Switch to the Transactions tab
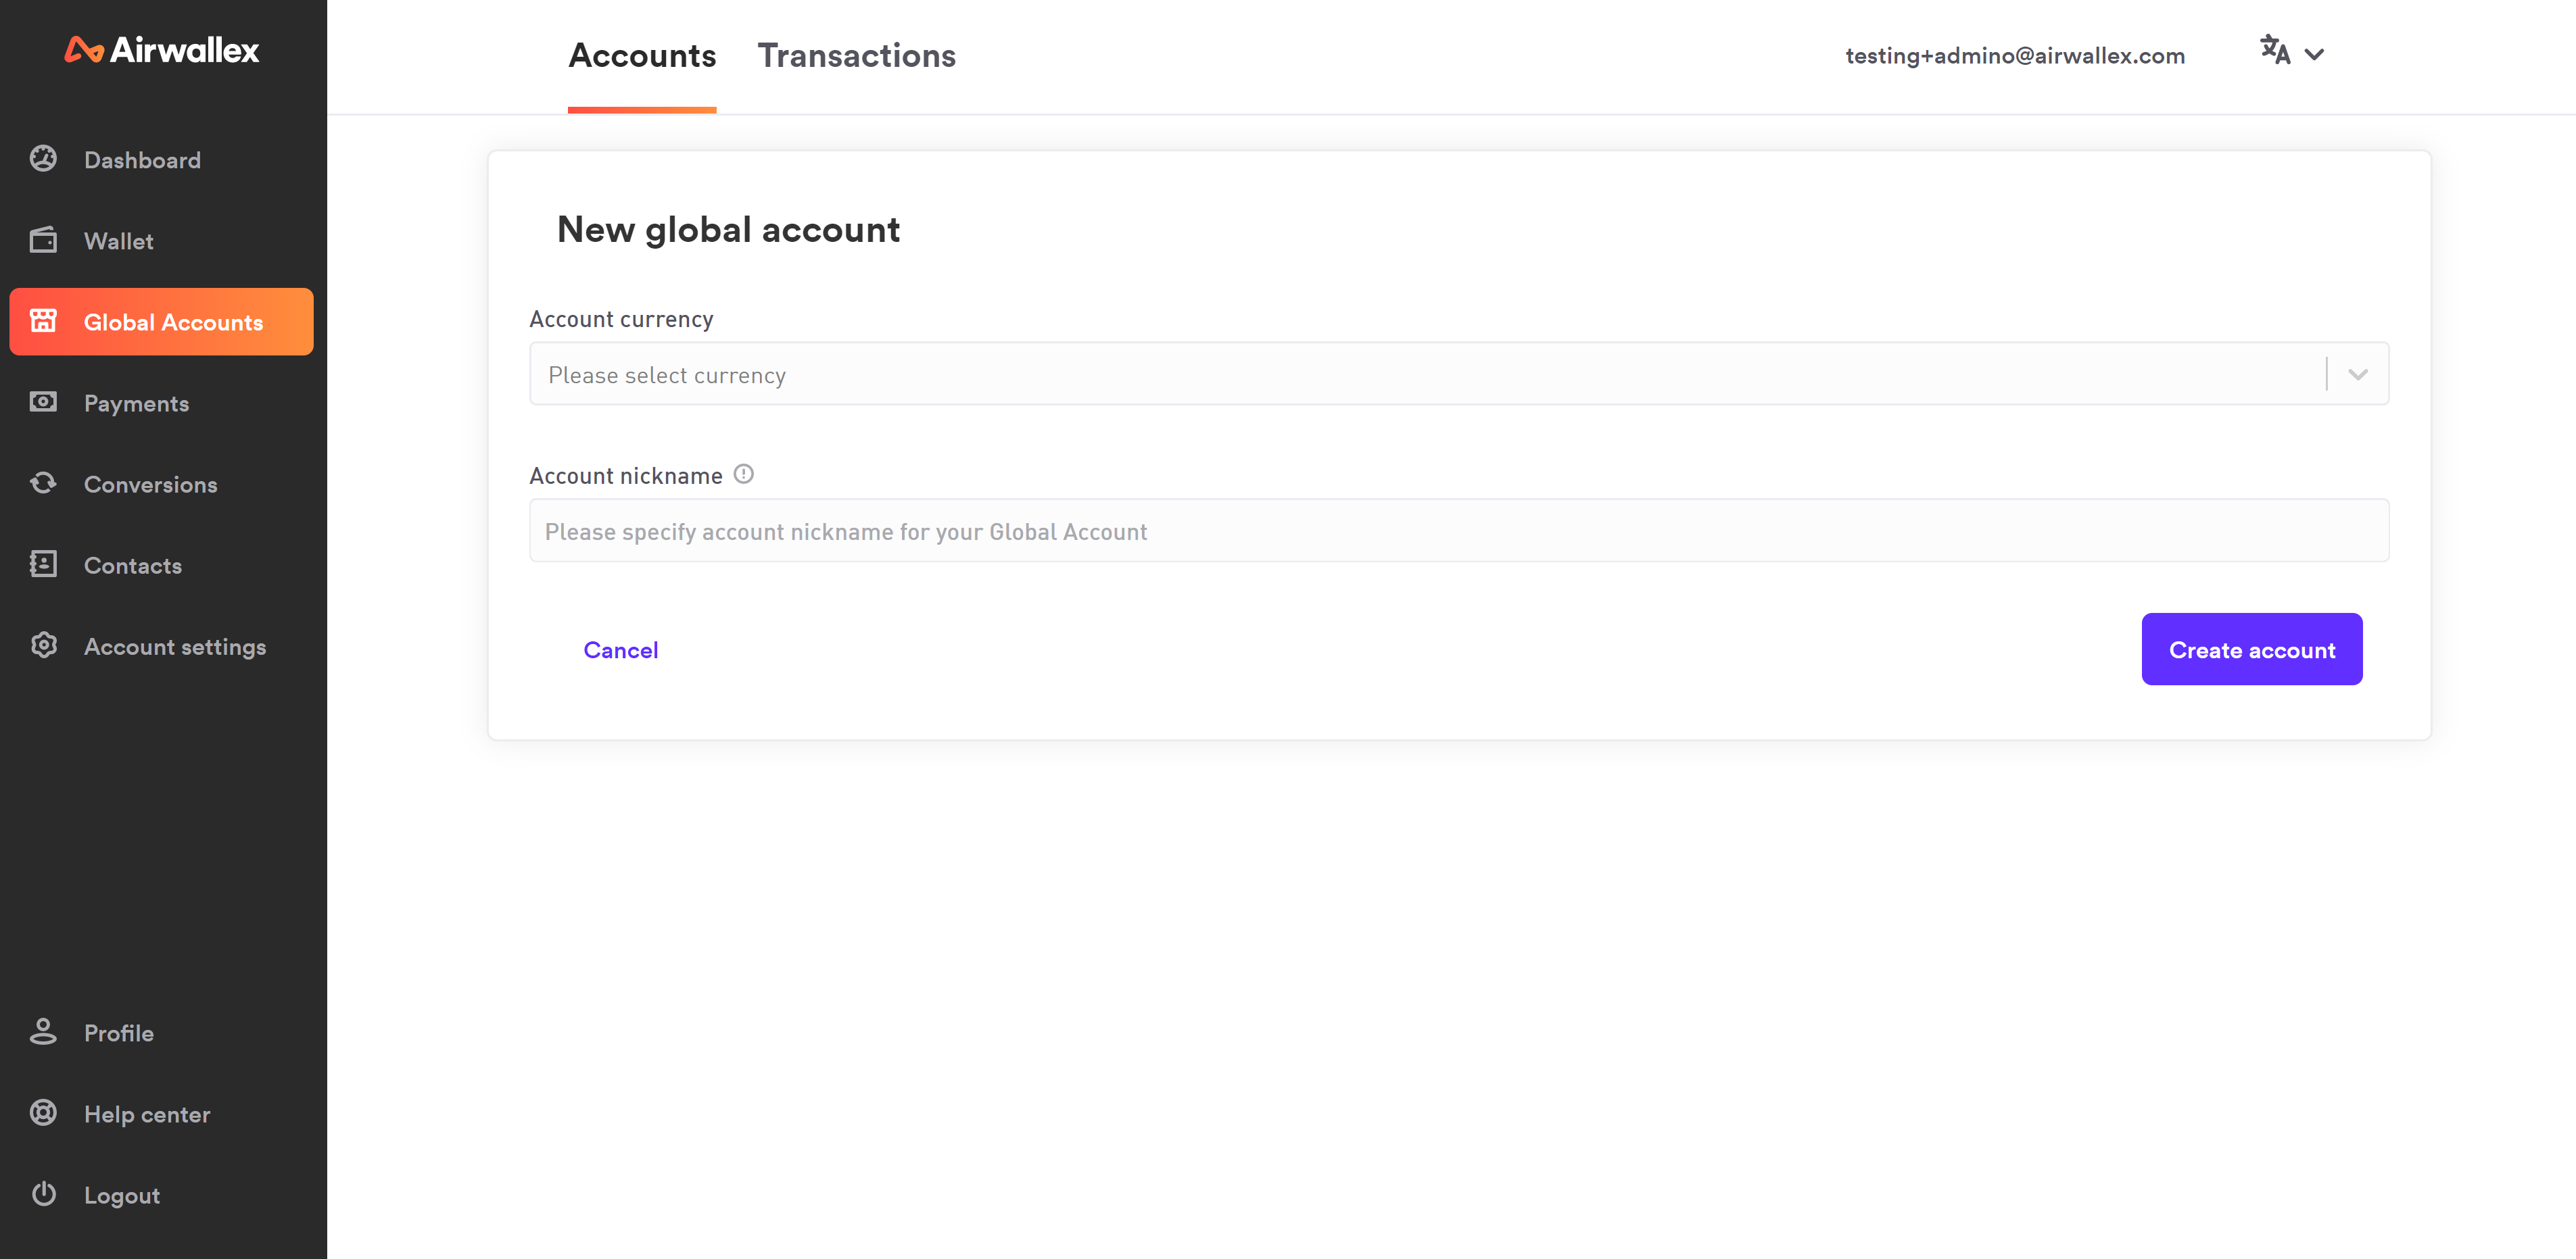This screenshot has height=1259, width=2576. [x=856, y=56]
